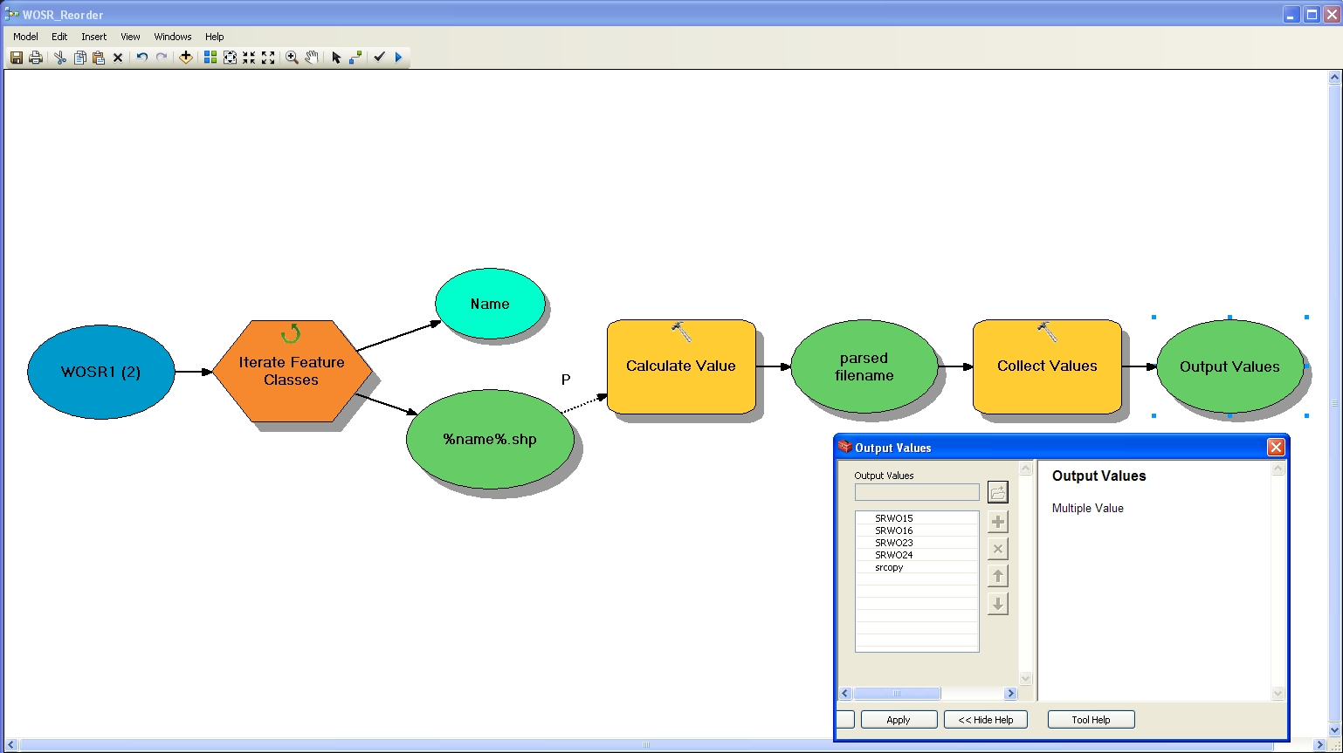Click the browse folder icon in Output Values

point(998,492)
